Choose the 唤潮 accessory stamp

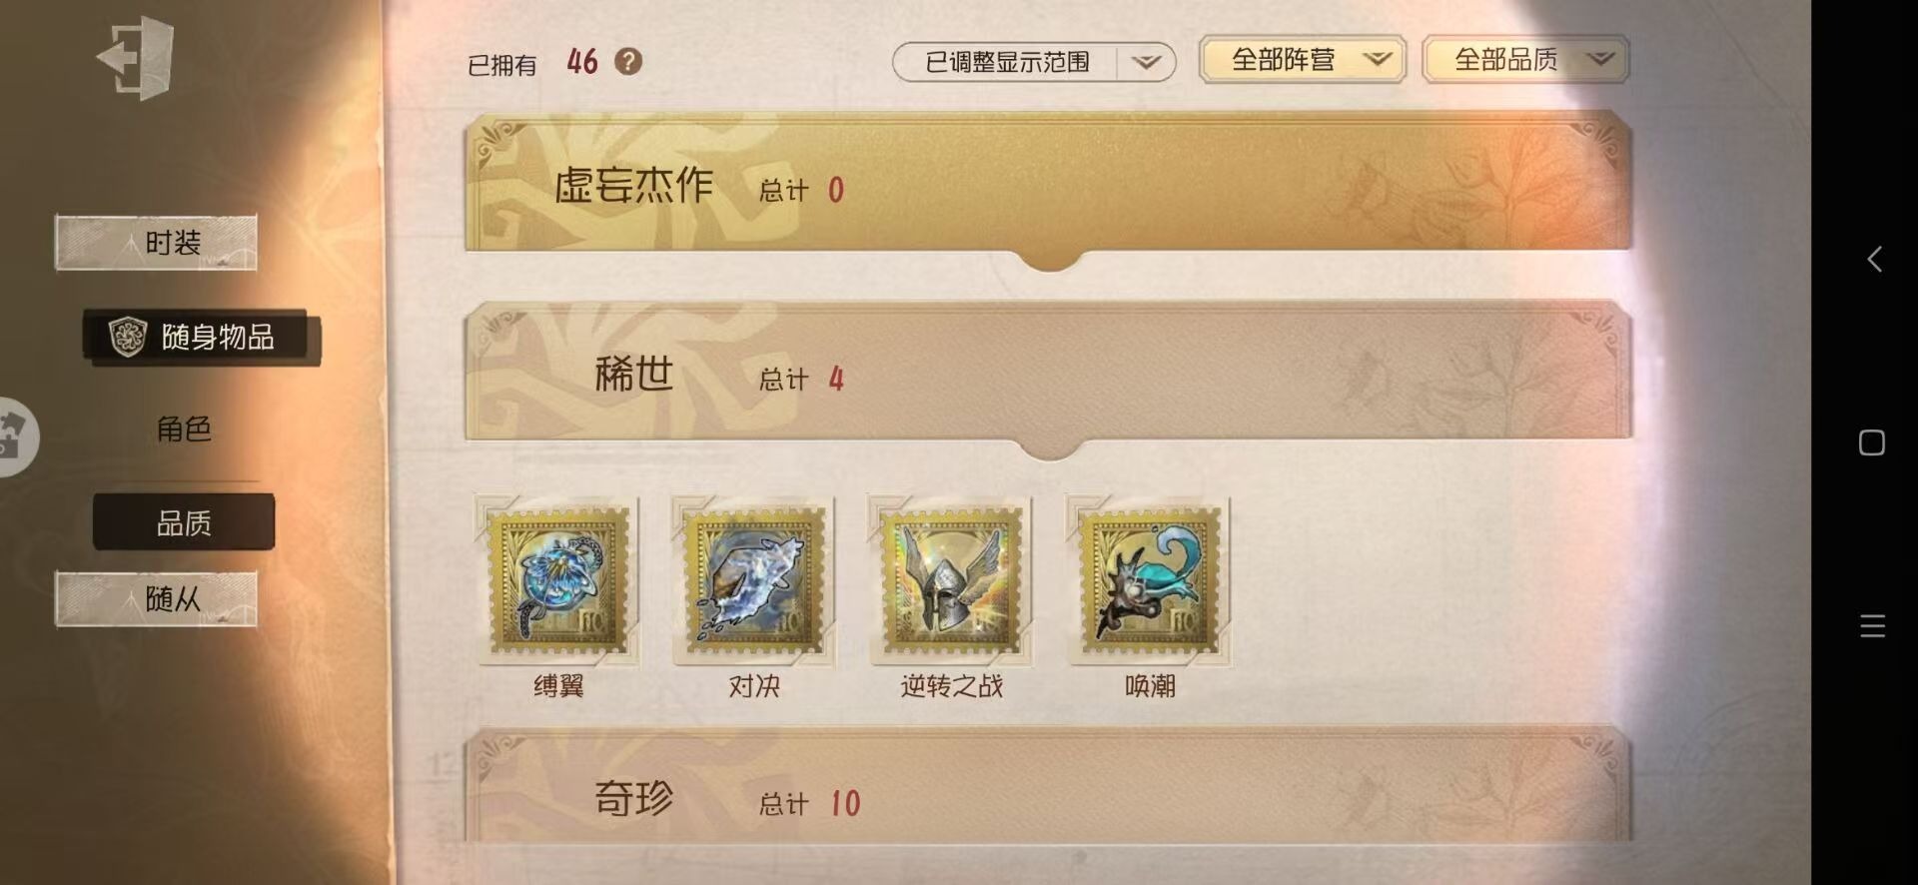[x=1148, y=581]
